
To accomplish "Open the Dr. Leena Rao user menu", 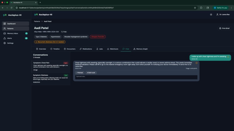I will [x=223, y=14].
